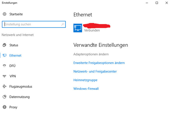Close the Einstellungen window

167,3
